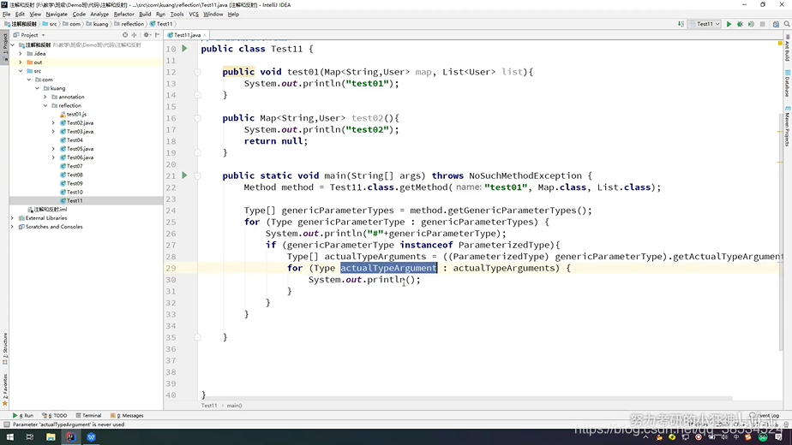Open the Build menu
Image resolution: width=792 pixels, height=445 pixels.
pyautogui.click(x=145, y=15)
